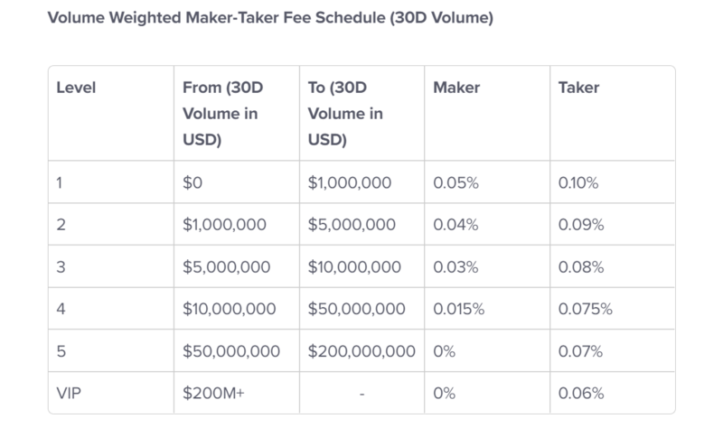Click the 0.03% Maker fee in Level 3

[455, 266]
